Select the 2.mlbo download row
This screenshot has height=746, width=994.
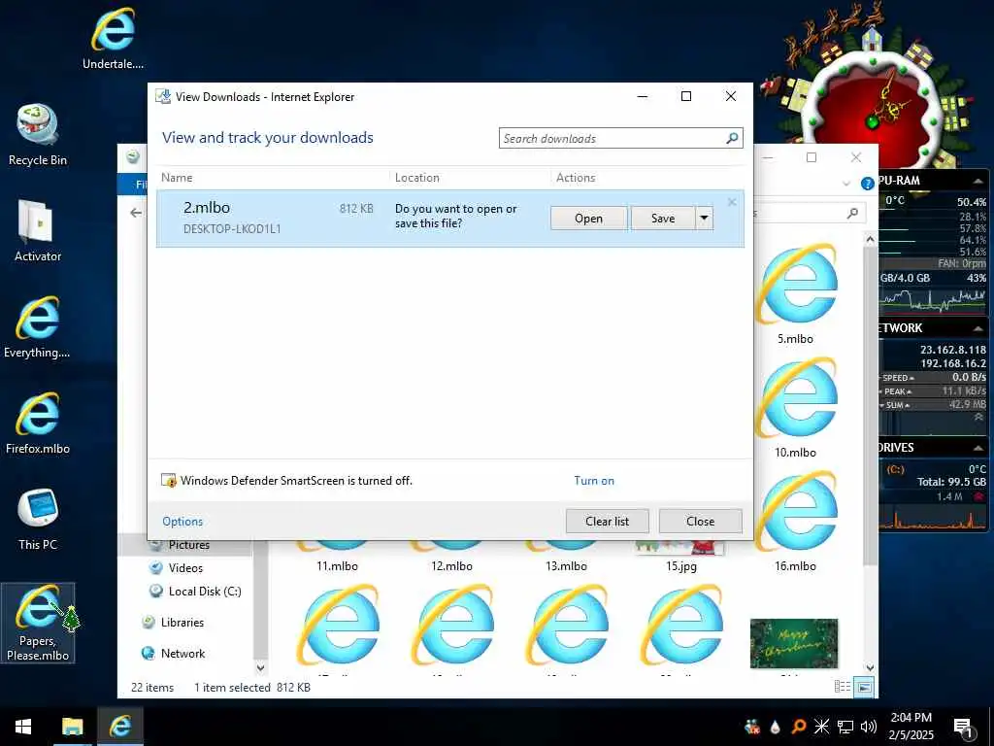point(450,219)
